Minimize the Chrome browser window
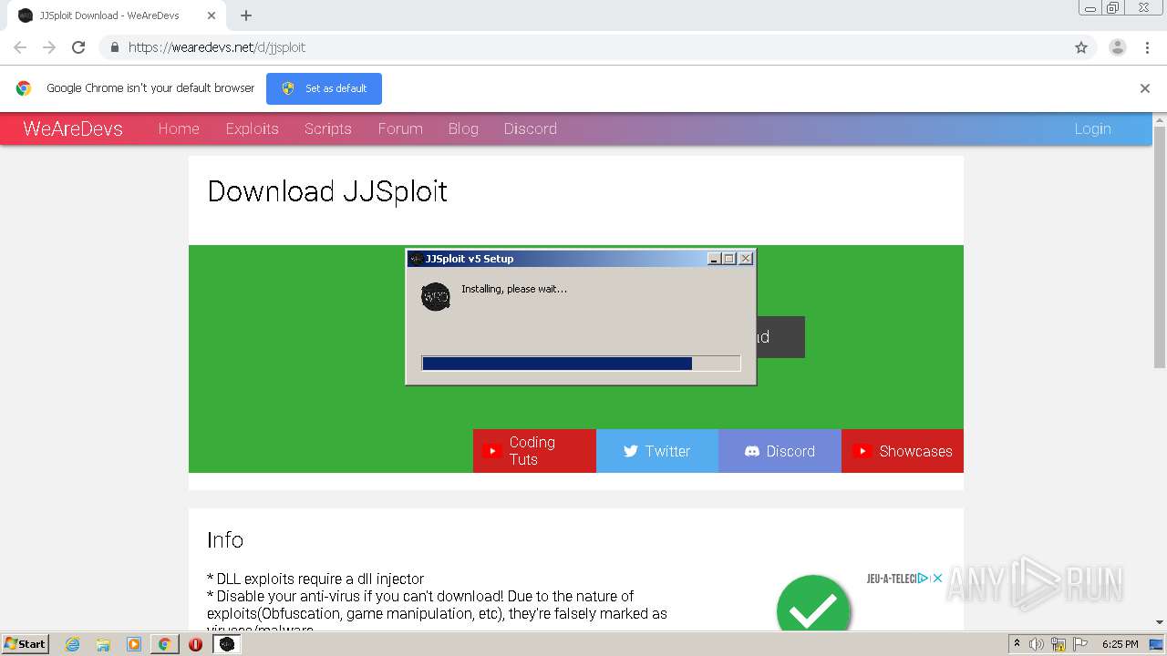 (x=1090, y=8)
